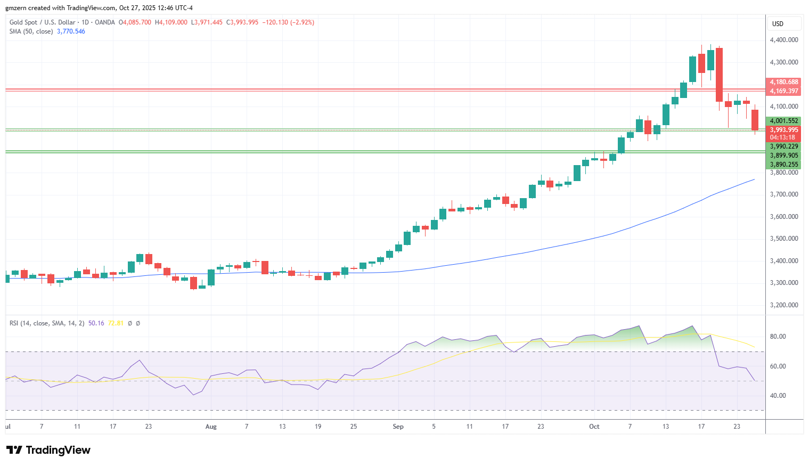Click the close value C3,993.995 in the legend

[242, 22]
